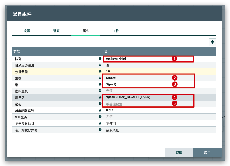Click help icon for 用户名
Viewport: 230px width, 166px height.
[100, 97]
